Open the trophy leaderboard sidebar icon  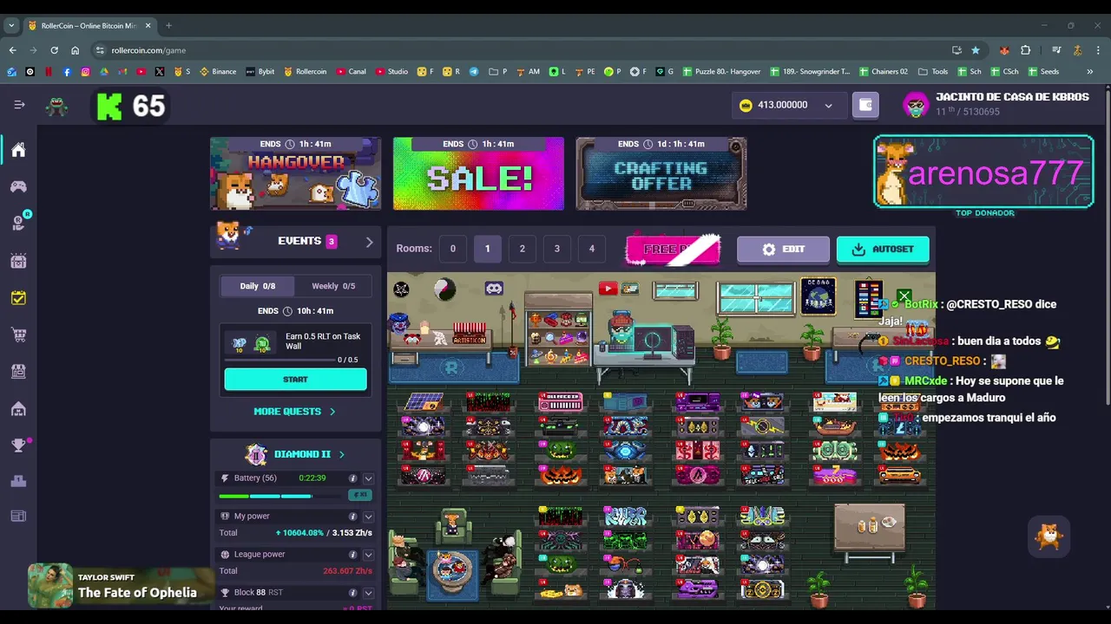(x=18, y=445)
